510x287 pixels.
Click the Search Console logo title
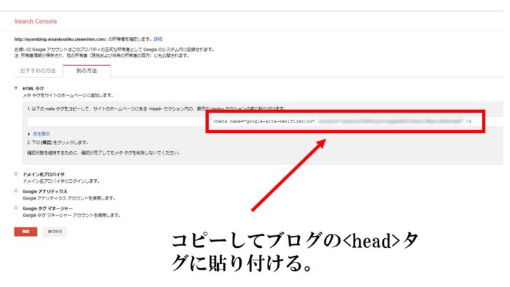(x=36, y=22)
